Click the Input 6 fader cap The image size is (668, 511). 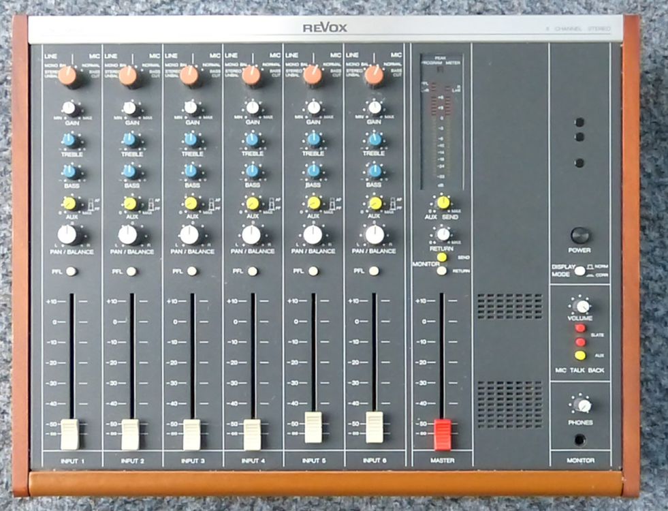point(375,427)
